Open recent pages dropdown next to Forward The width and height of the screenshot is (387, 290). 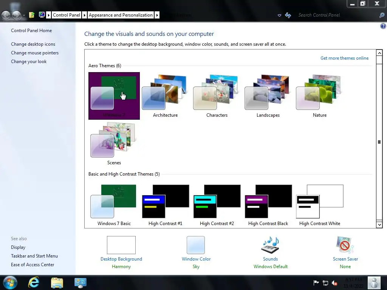[x=24, y=15]
